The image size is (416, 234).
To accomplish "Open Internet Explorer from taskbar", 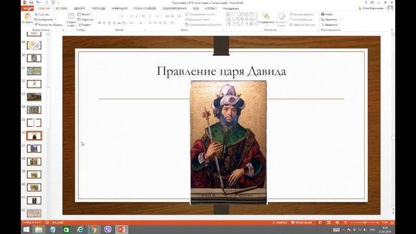I will (80, 229).
